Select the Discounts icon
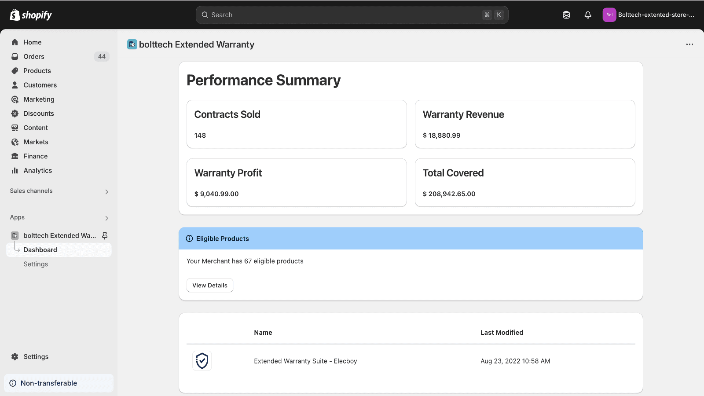Viewport: 704px width, 396px height. [15, 113]
